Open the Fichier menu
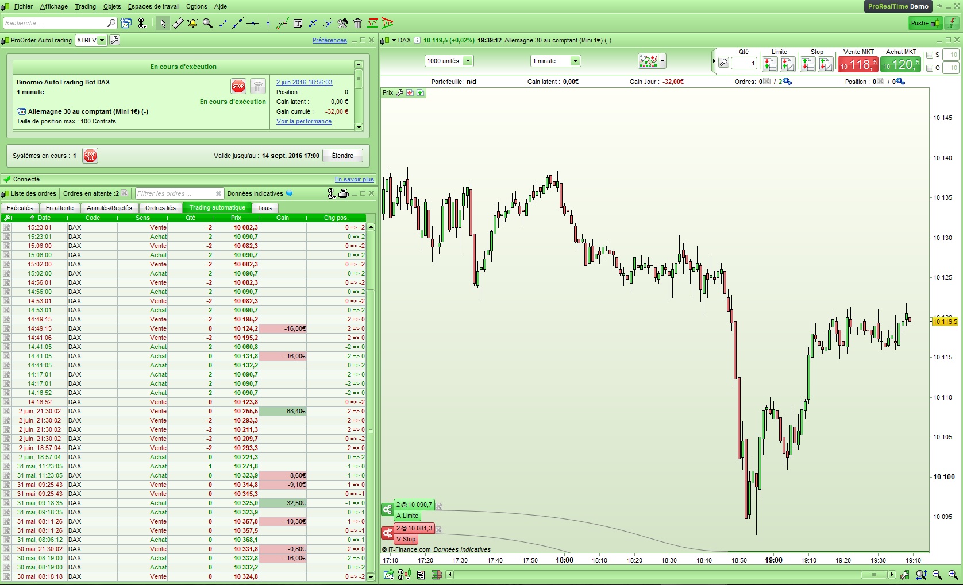 point(24,6)
